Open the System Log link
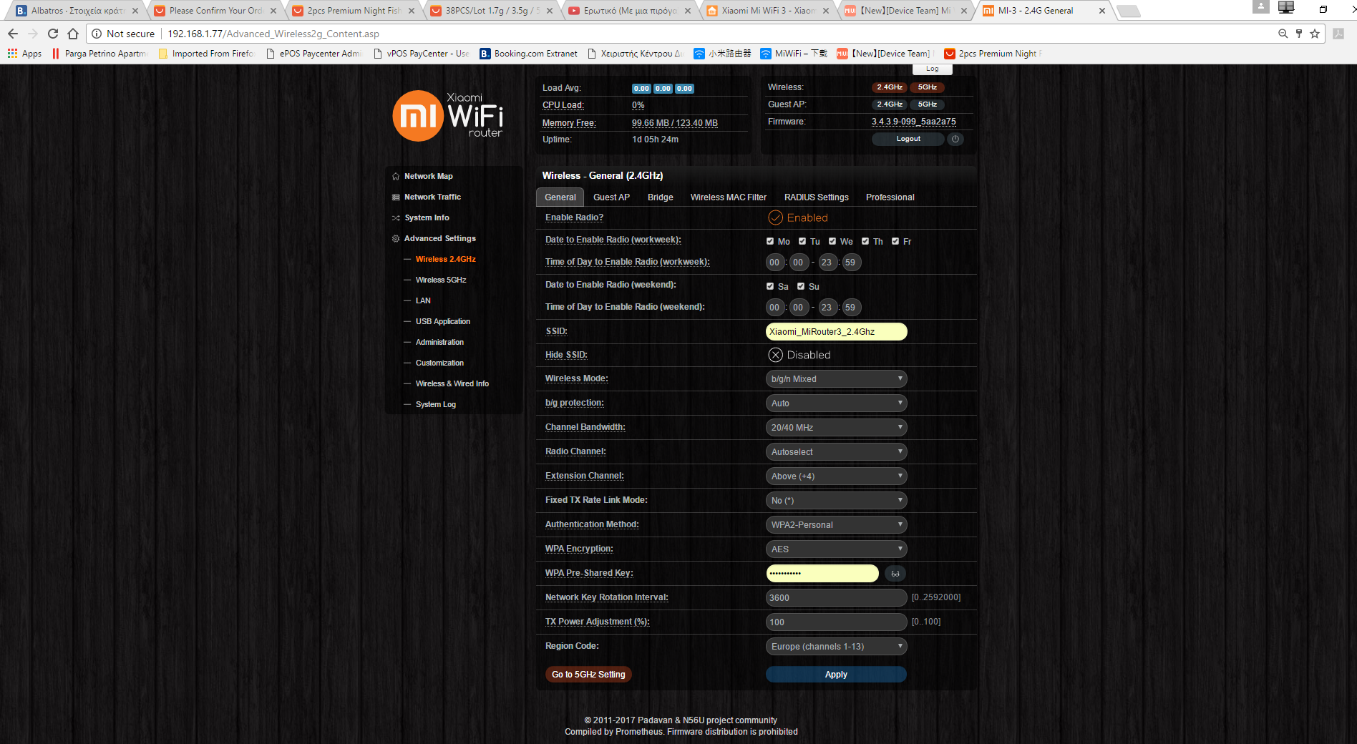1357x744 pixels. 435,404
